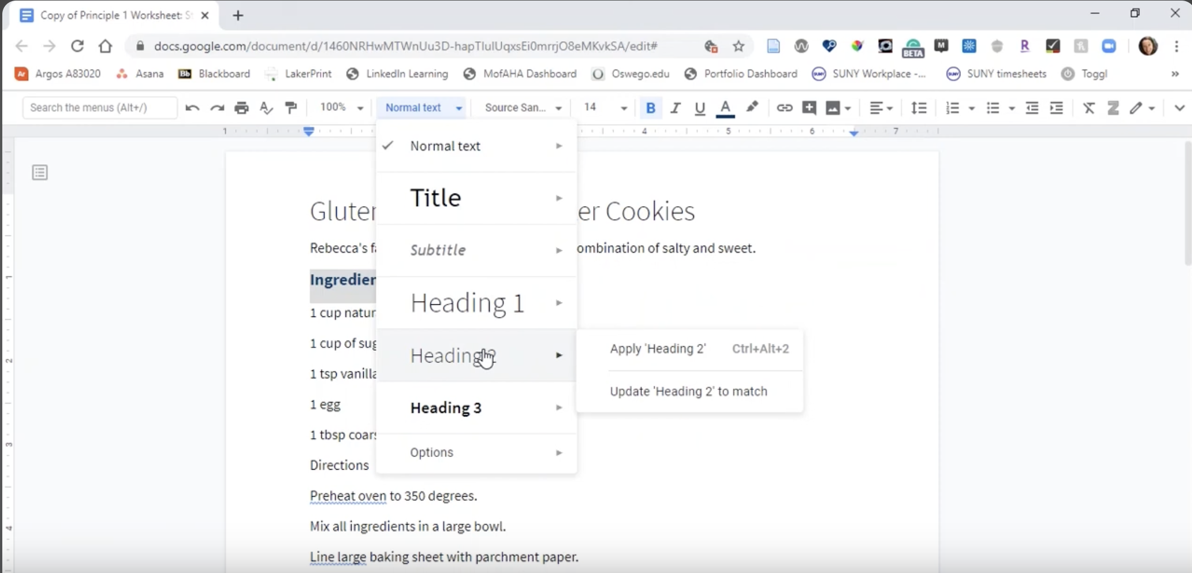Open the LinkedIn Learning bookmark

click(x=398, y=74)
